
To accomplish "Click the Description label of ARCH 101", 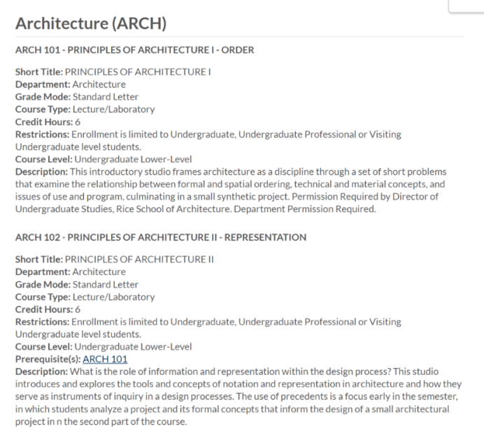I will 42,171.
